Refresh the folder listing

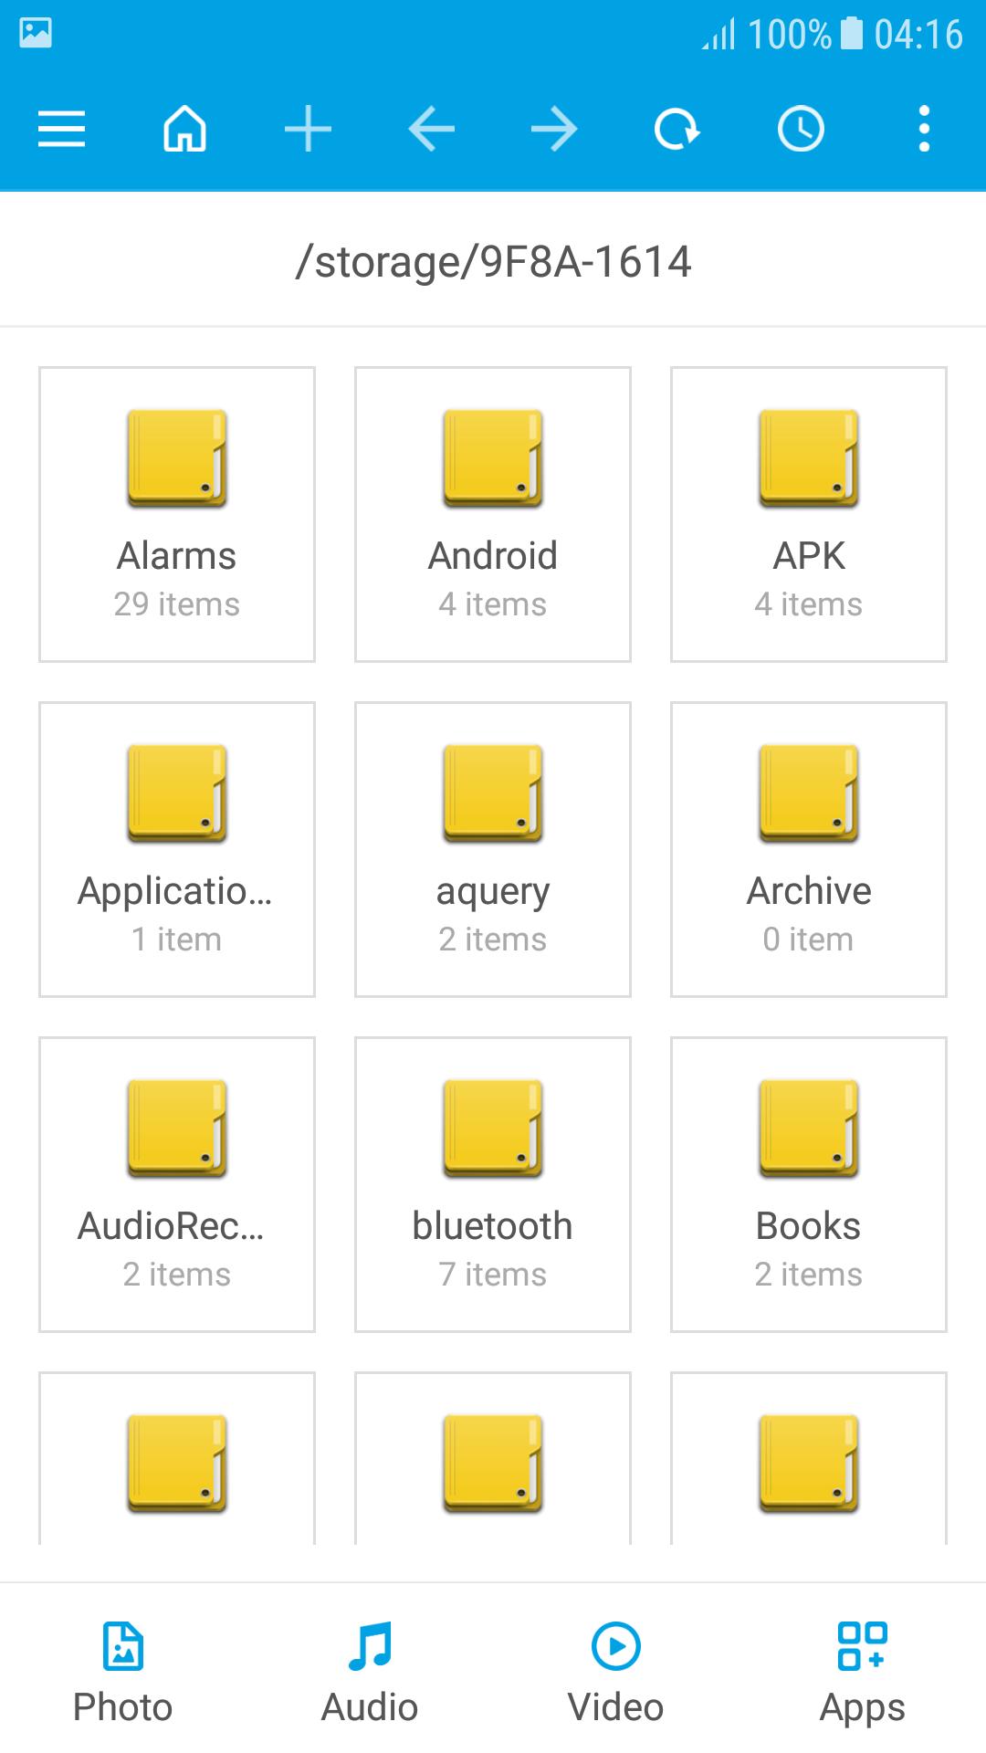coord(677,129)
